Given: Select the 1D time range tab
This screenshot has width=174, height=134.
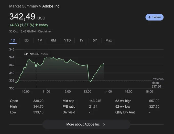Looking at the screenshot, I should pos(13,40).
